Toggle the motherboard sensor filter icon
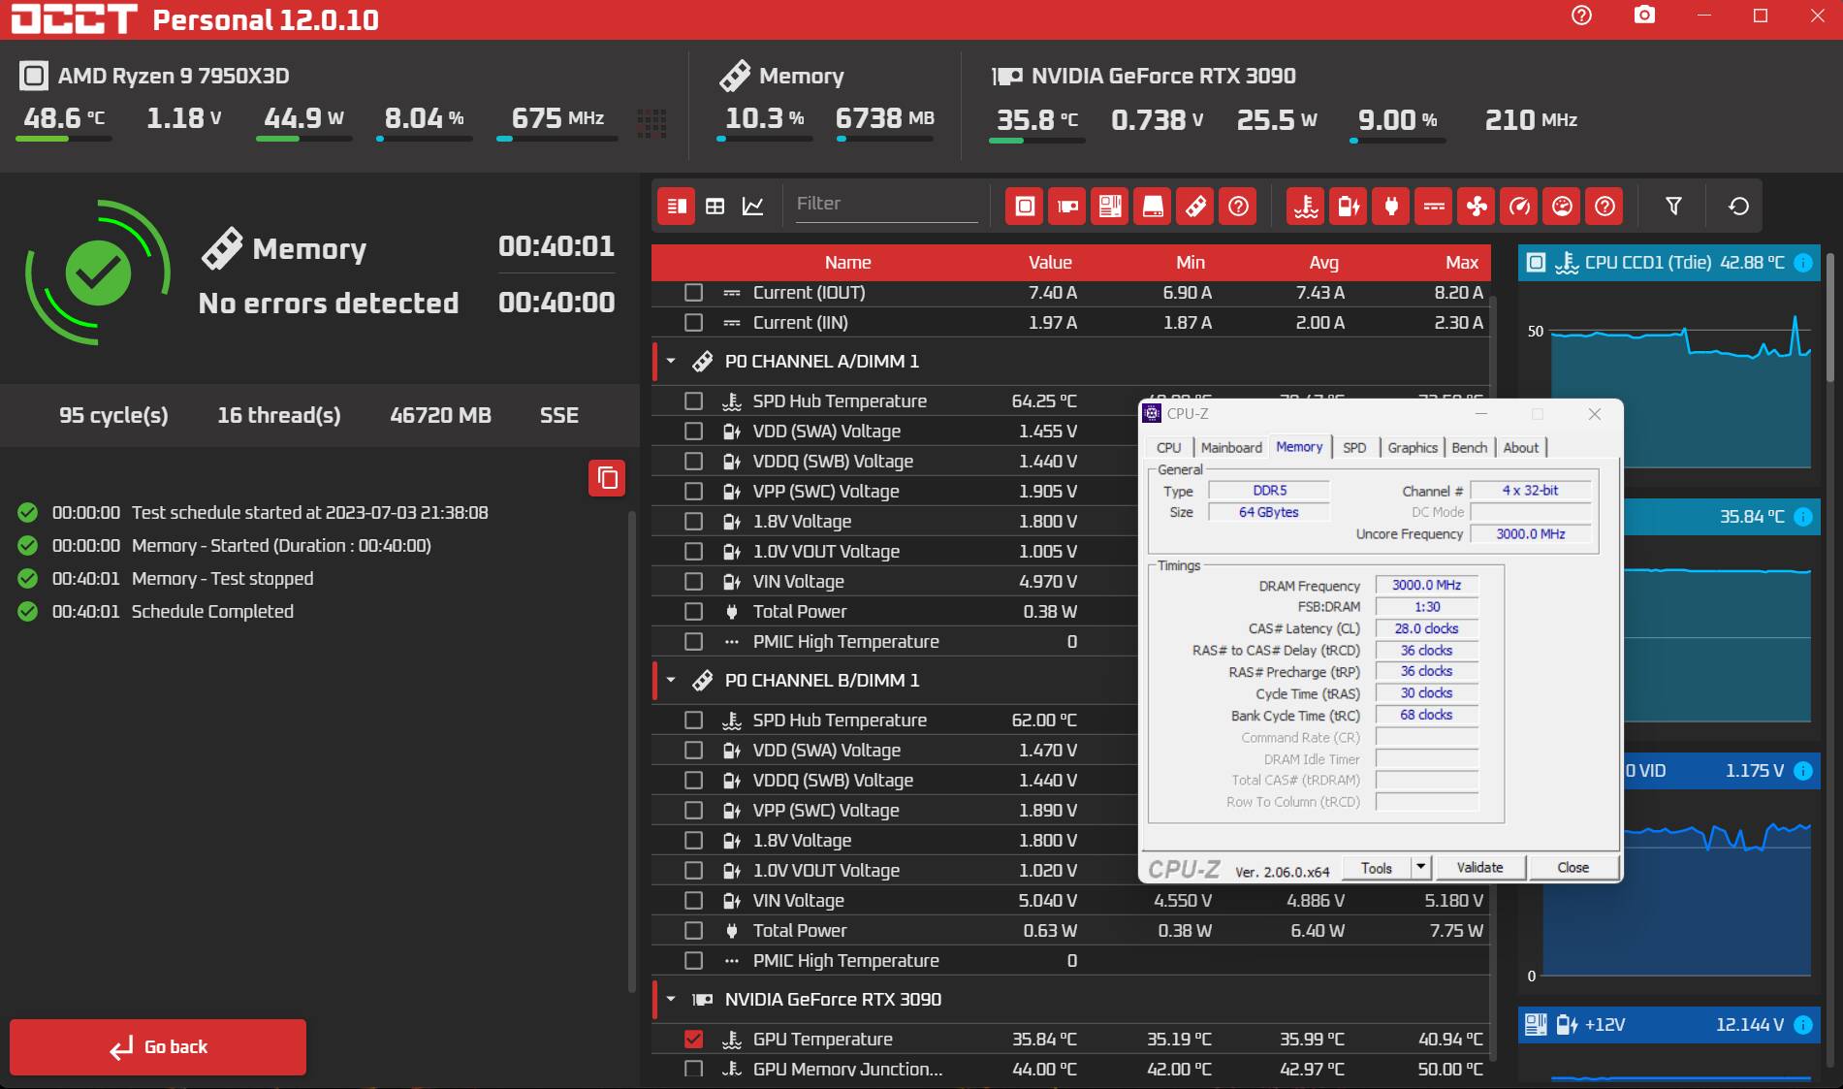 1110,206
